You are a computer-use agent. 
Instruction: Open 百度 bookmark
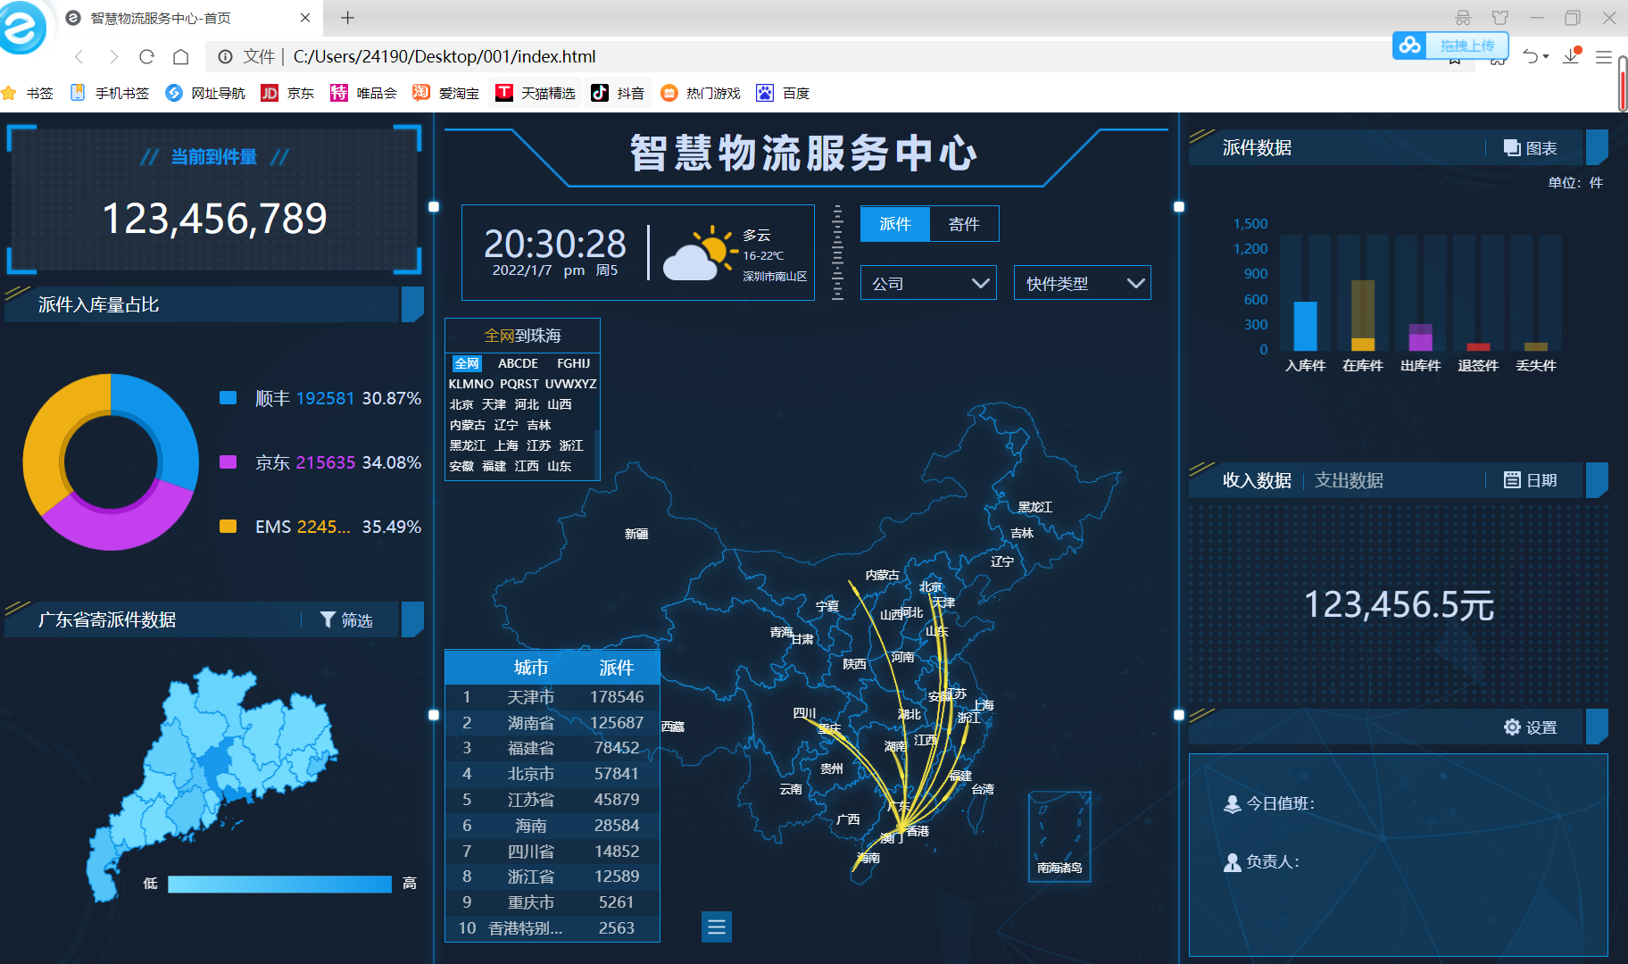783,93
